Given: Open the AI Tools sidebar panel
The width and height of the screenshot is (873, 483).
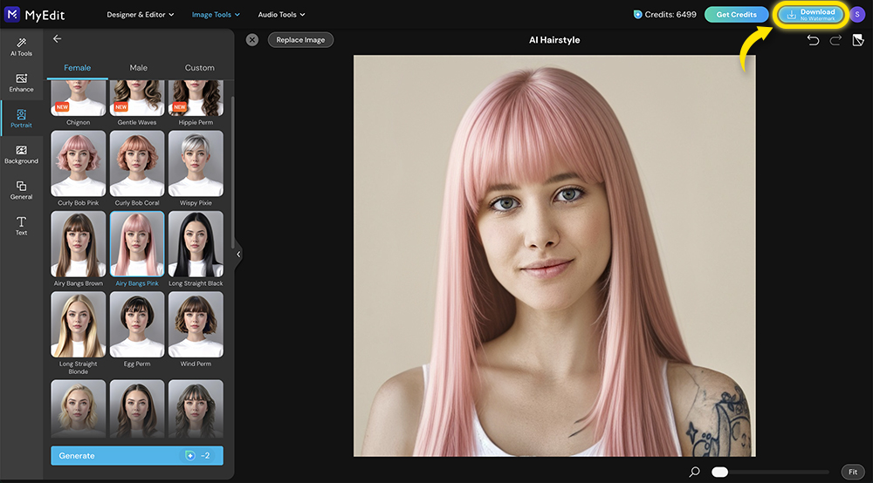Looking at the screenshot, I should (x=21, y=47).
